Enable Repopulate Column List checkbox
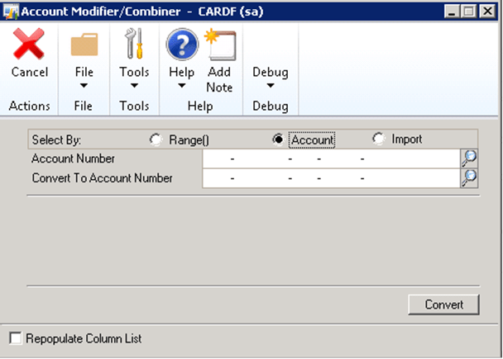The width and height of the screenshot is (503, 359). [x=14, y=338]
